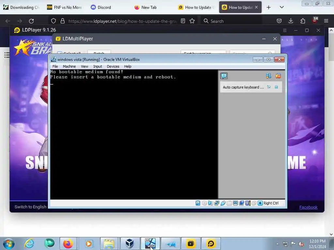This screenshot has width=334, height=250.
Task: Suppress the Auto capture keyboard notification
Action: (269, 87)
